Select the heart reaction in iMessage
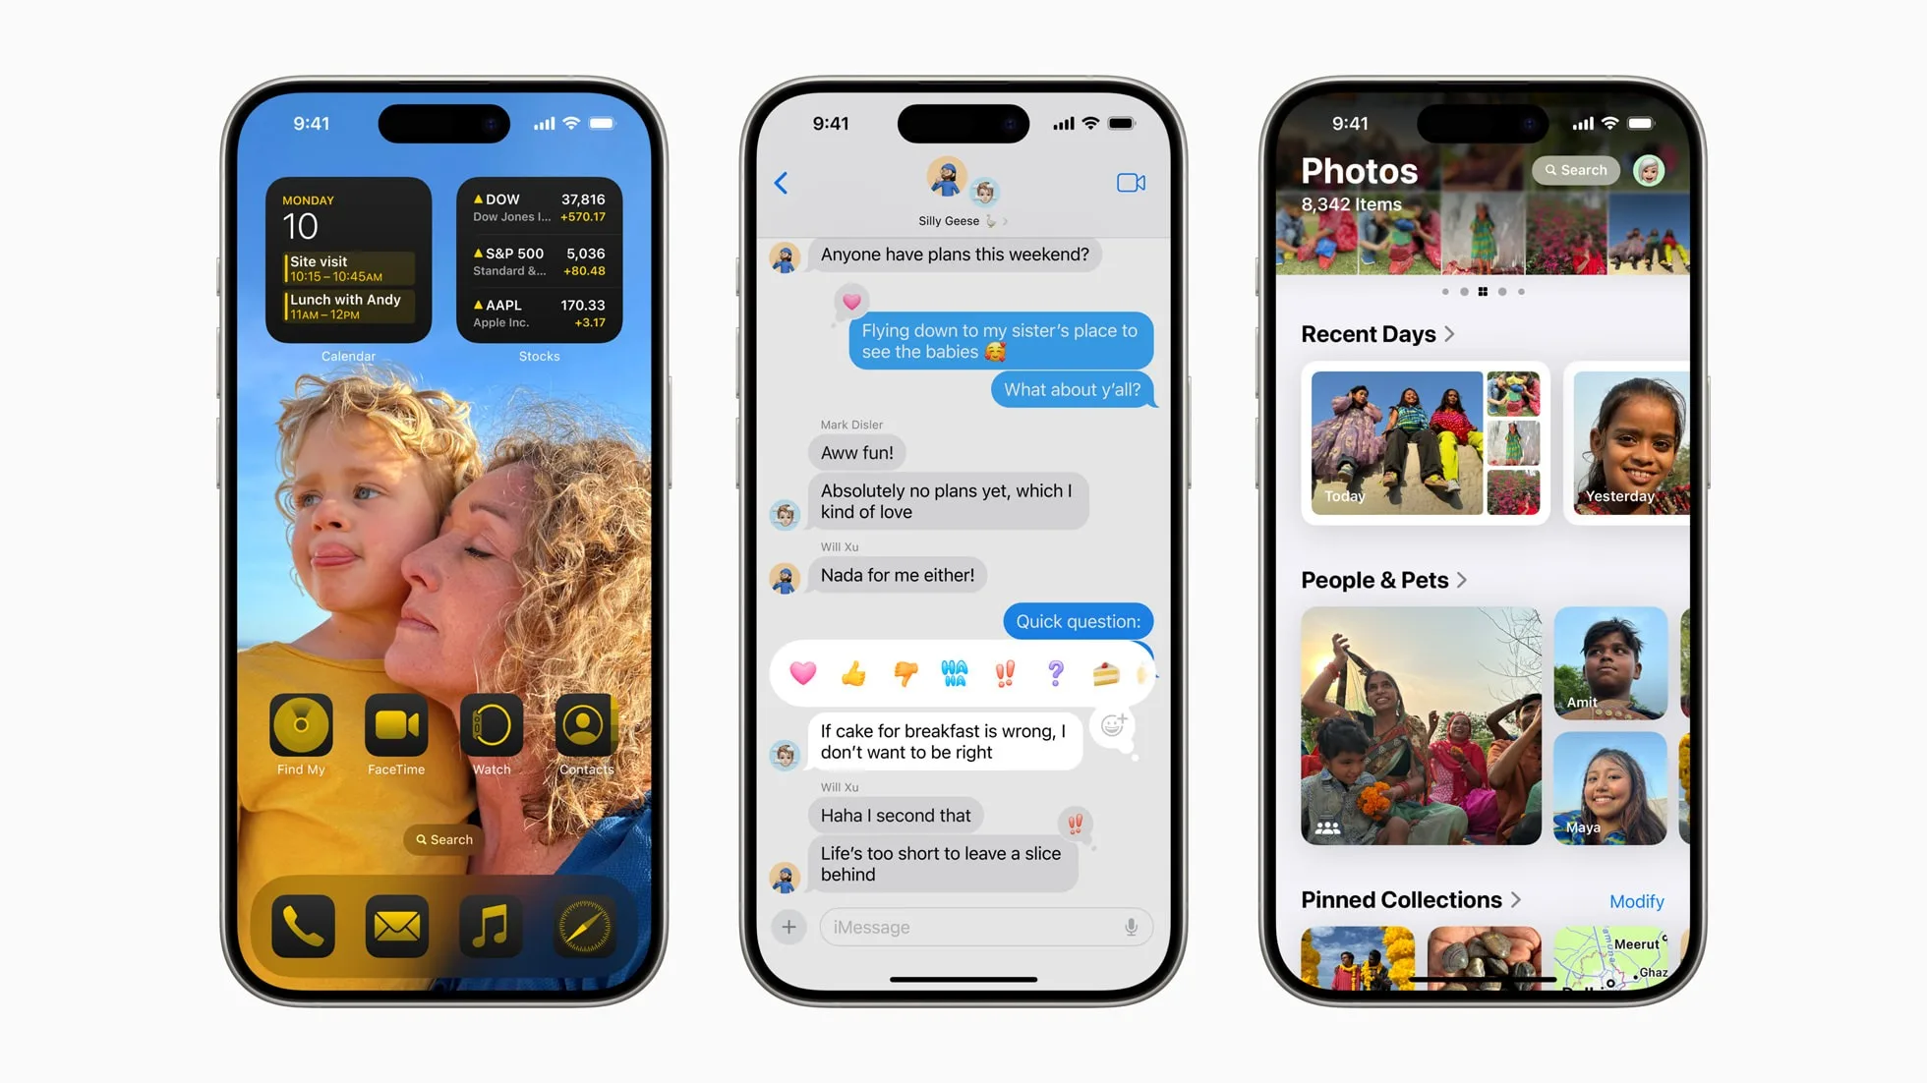This screenshot has height=1083, width=1927. pyautogui.click(x=800, y=674)
